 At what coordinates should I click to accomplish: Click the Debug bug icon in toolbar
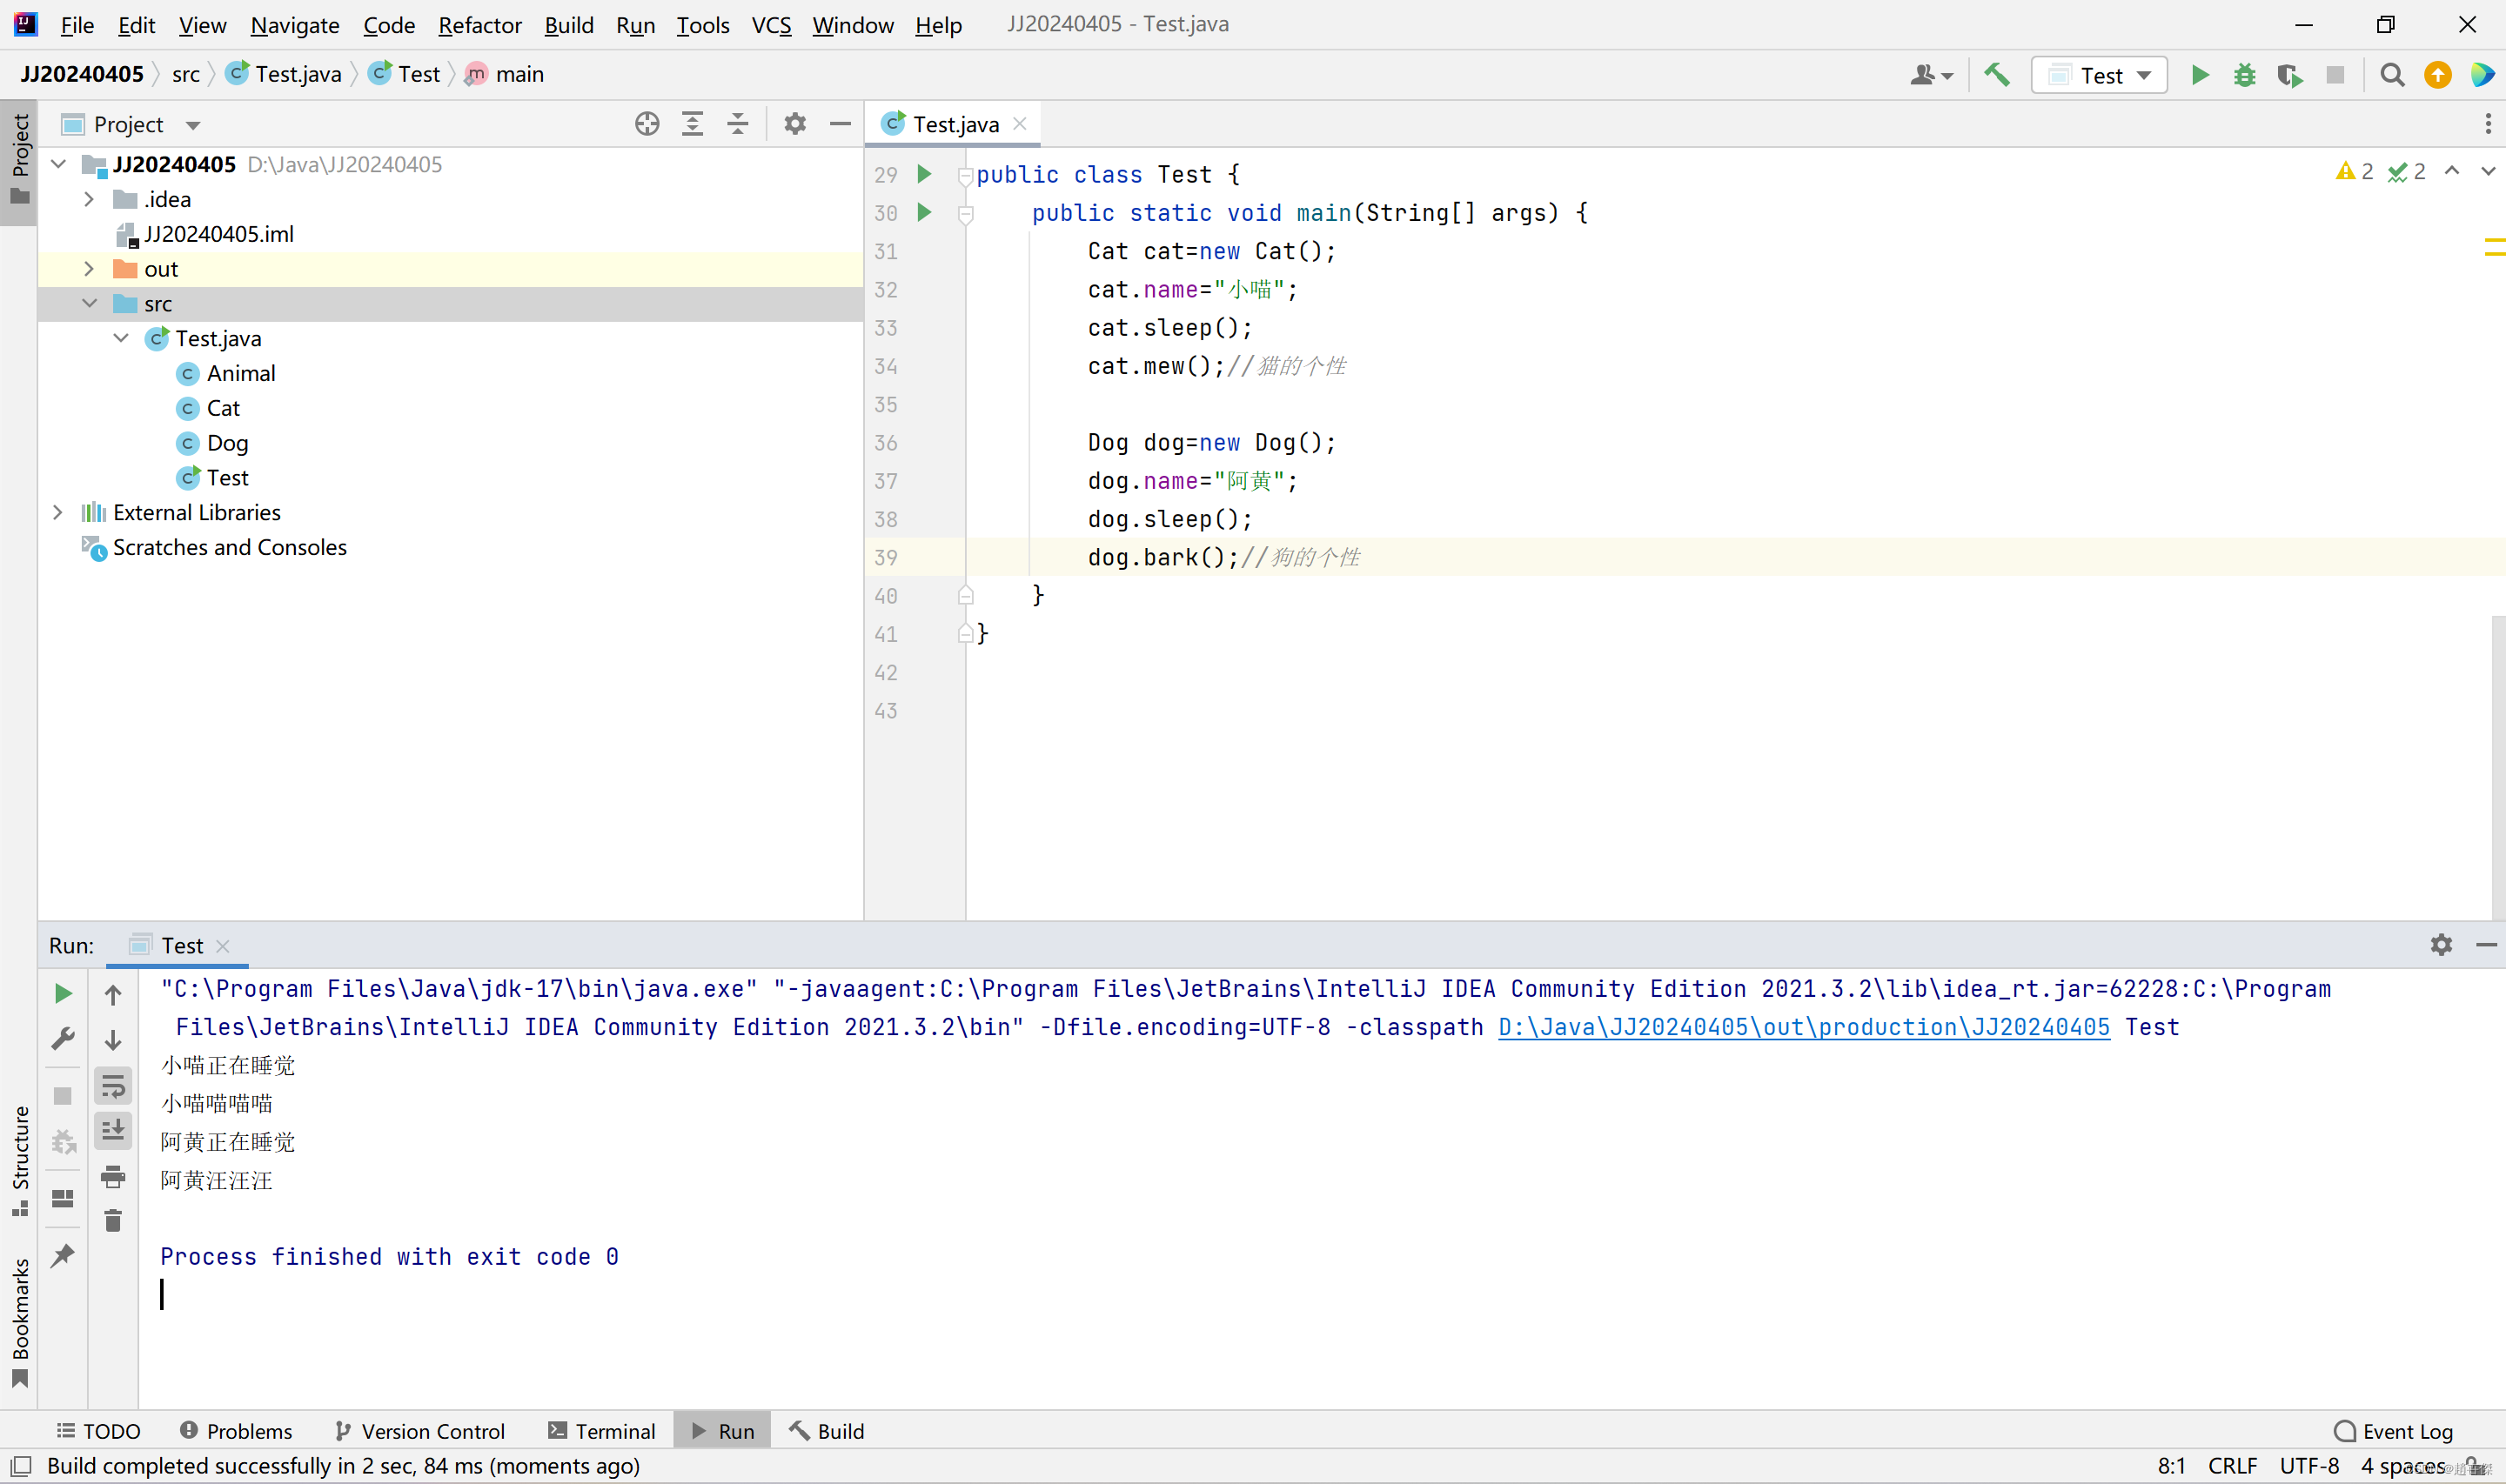(x=2244, y=75)
